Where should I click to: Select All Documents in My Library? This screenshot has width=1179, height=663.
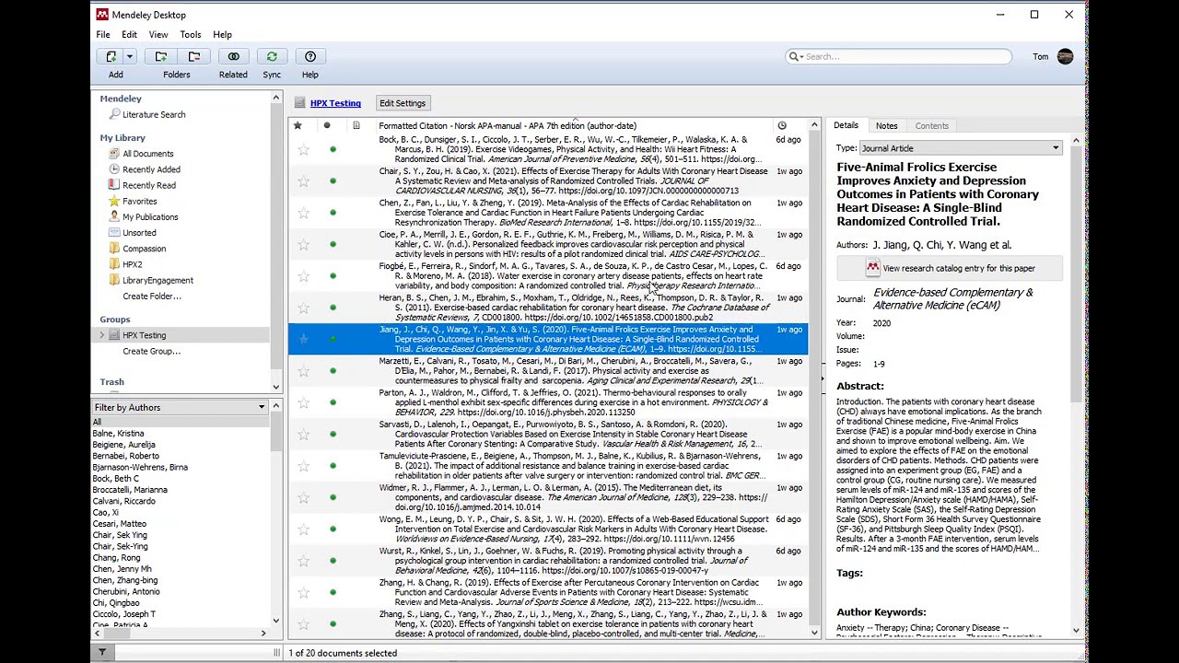(x=148, y=154)
